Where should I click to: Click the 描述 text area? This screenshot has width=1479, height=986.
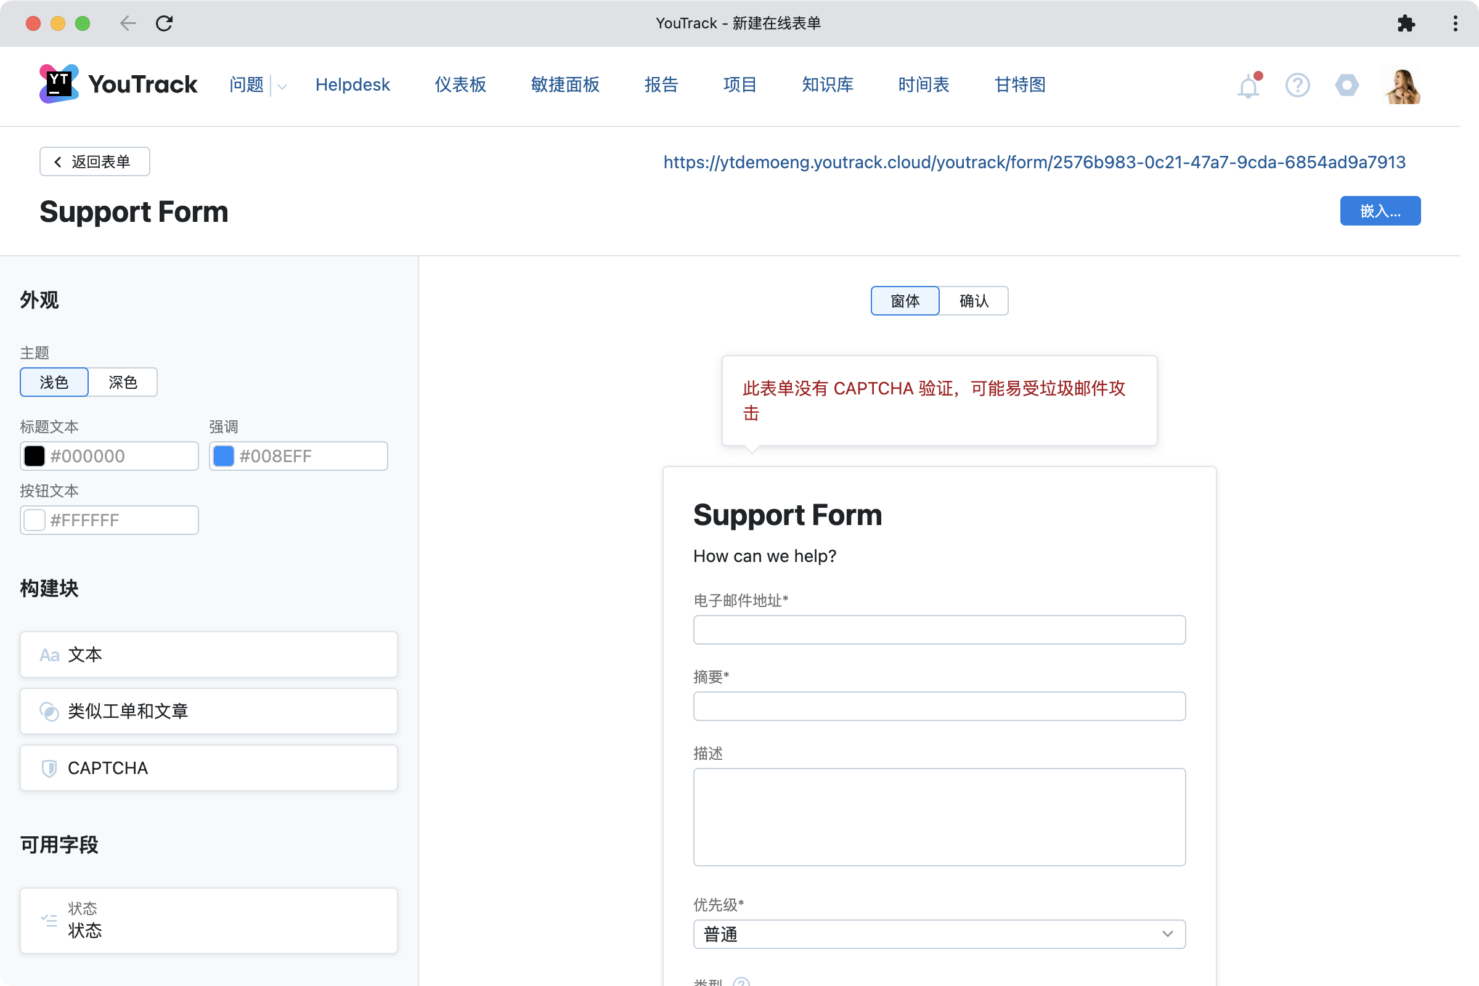939,817
